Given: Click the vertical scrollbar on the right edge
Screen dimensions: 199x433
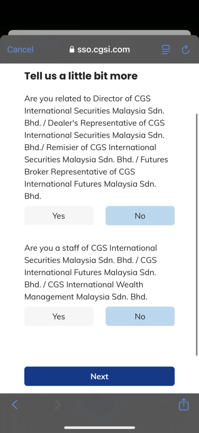Looking at the screenshot, I should click(196, 234).
